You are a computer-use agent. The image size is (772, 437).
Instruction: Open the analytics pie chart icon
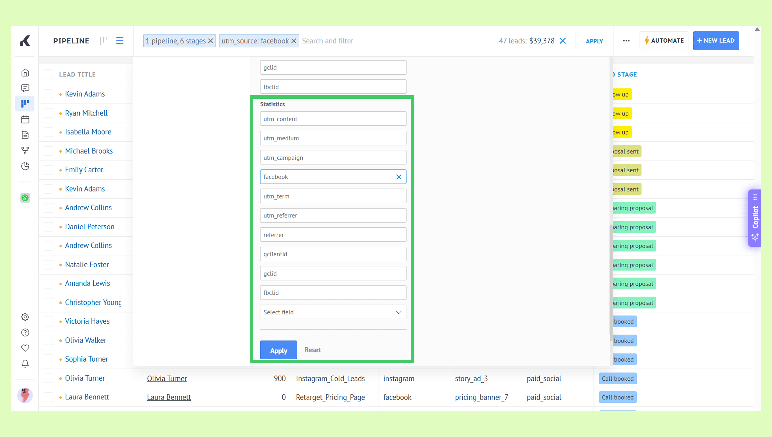(25, 166)
